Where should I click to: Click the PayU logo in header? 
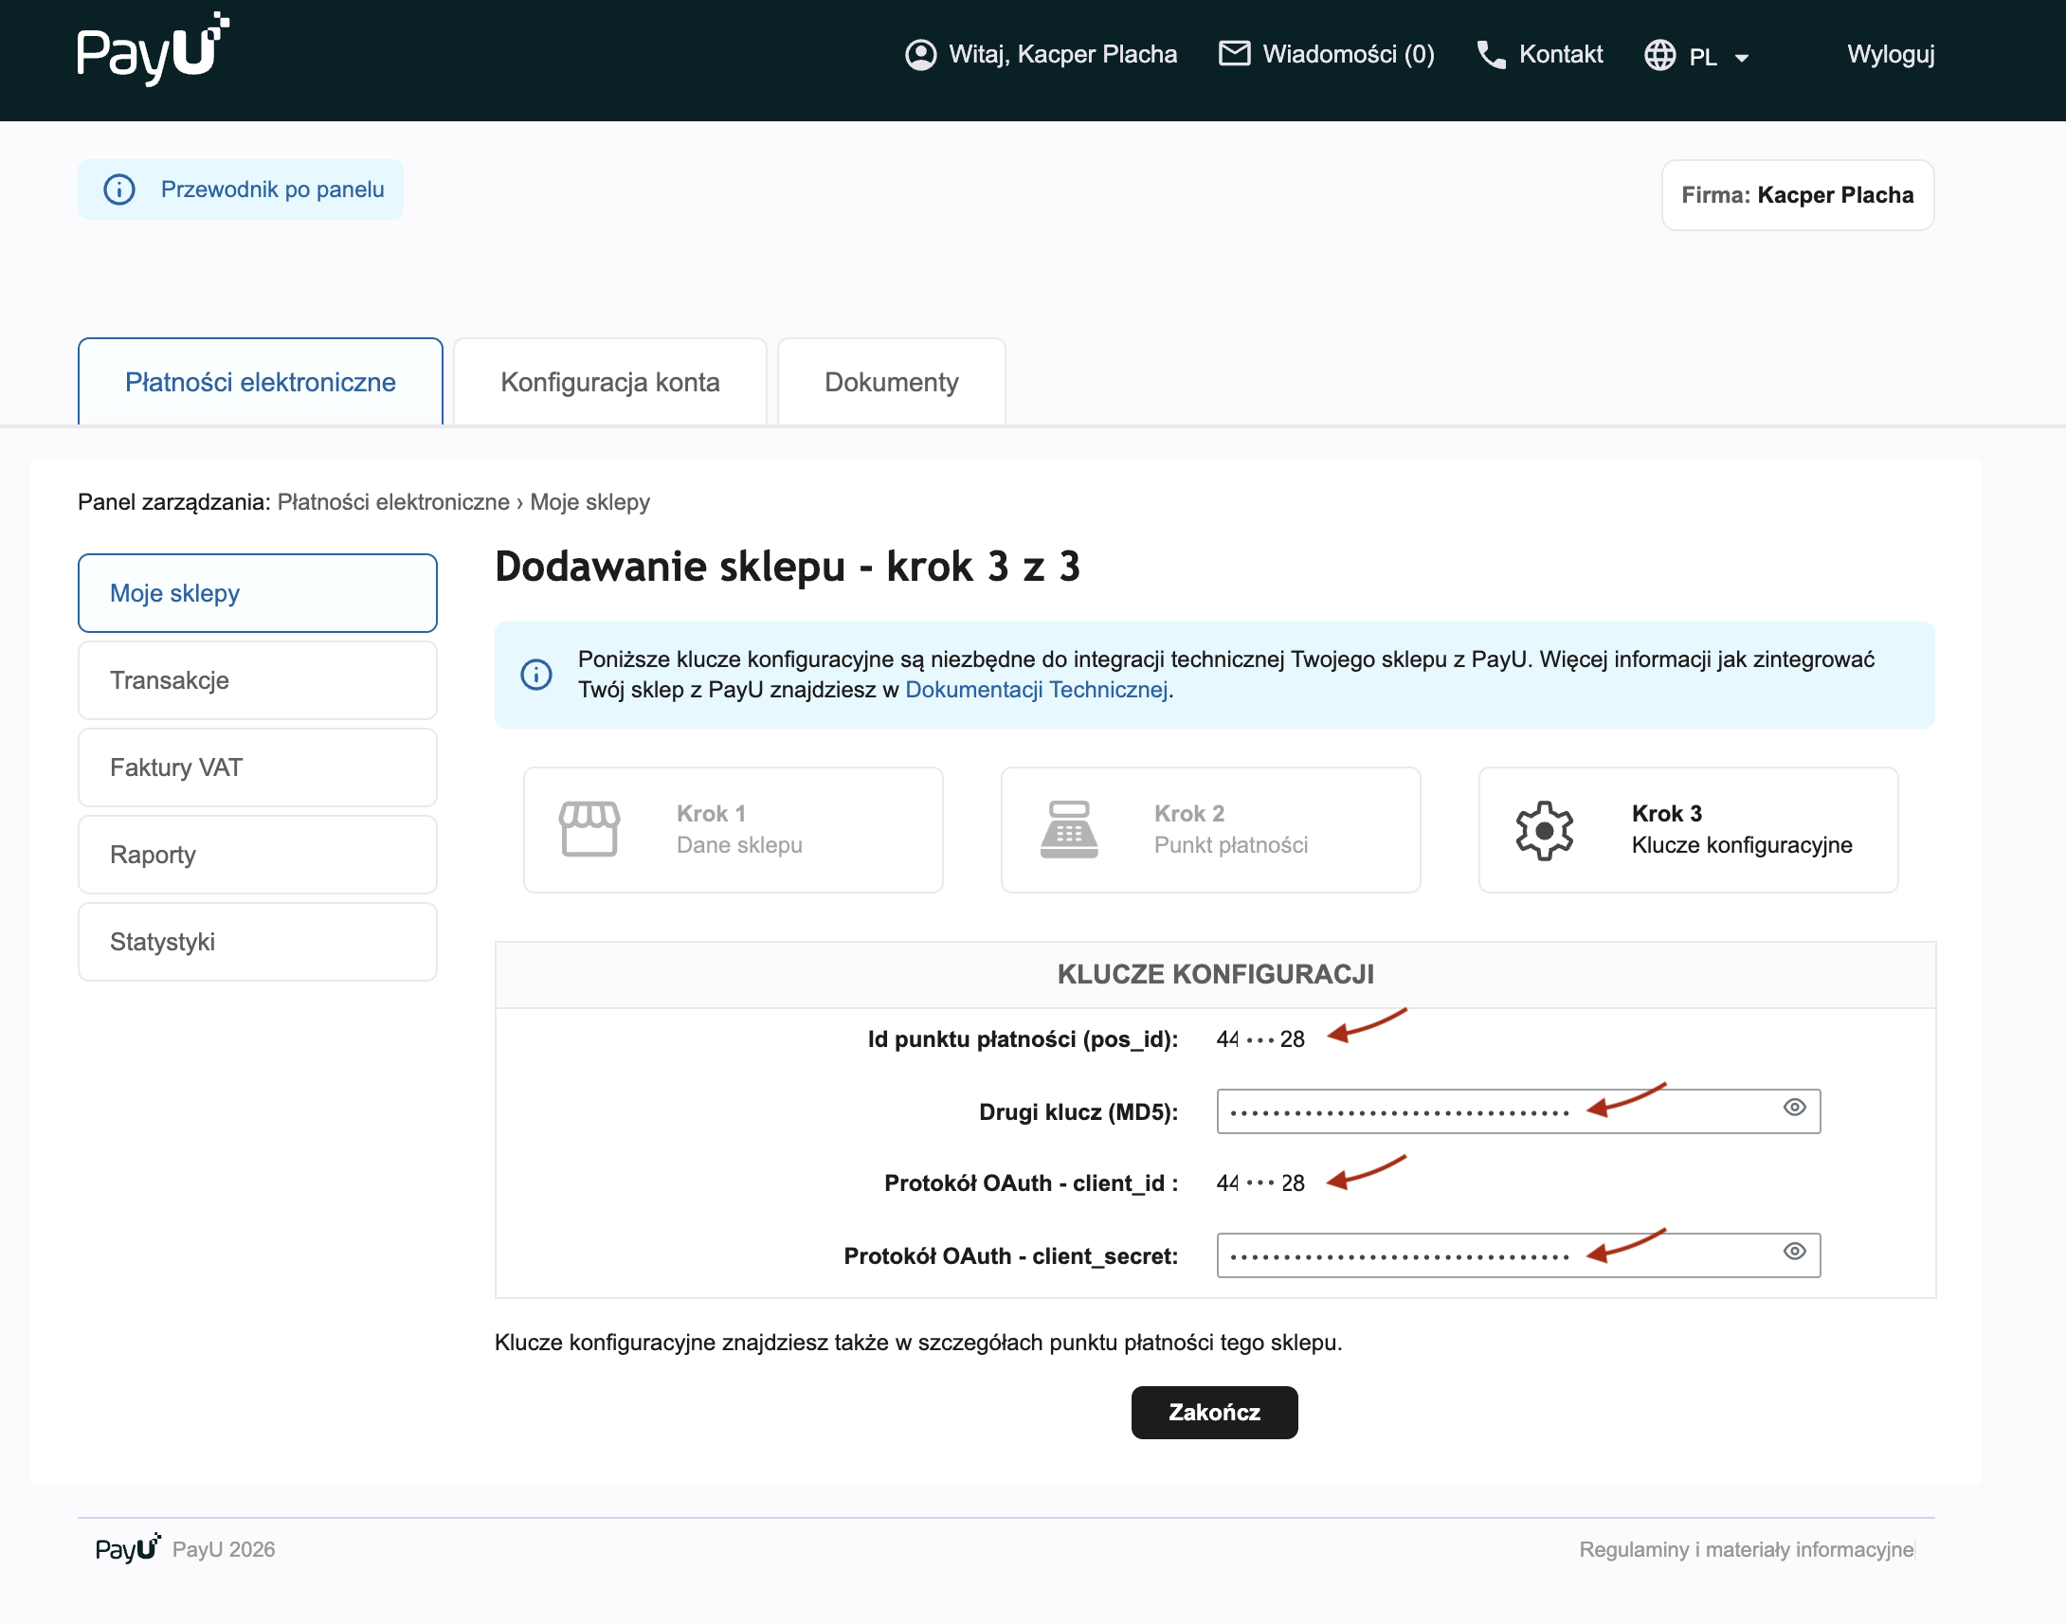pyautogui.click(x=153, y=49)
